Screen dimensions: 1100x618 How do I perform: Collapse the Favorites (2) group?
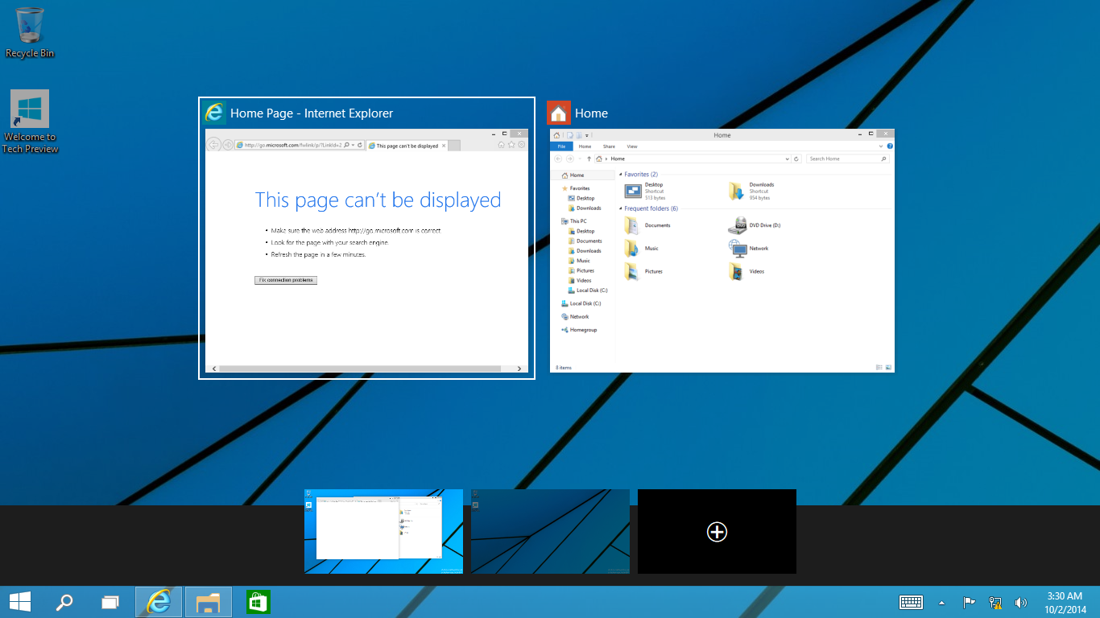[x=620, y=175]
